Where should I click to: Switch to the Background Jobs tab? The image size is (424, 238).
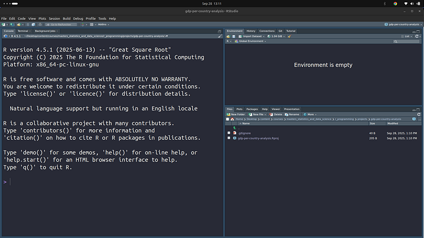[45, 31]
